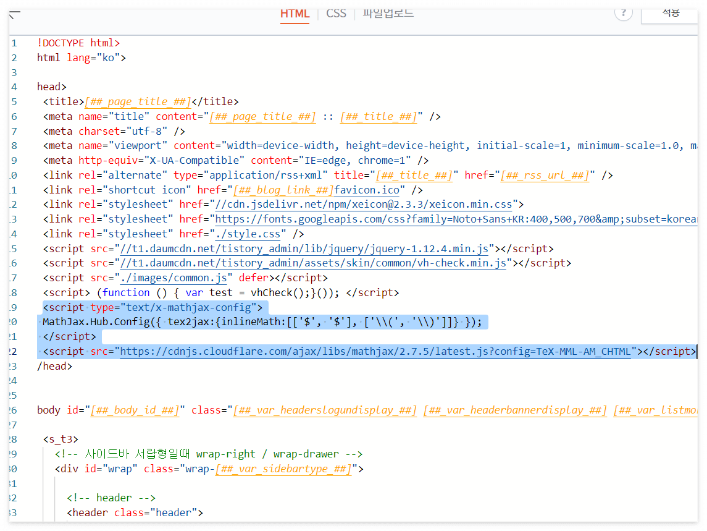Click the vhCheck() function script line
Image resolution: width=707 pixels, height=531 pixels.
click(x=221, y=293)
